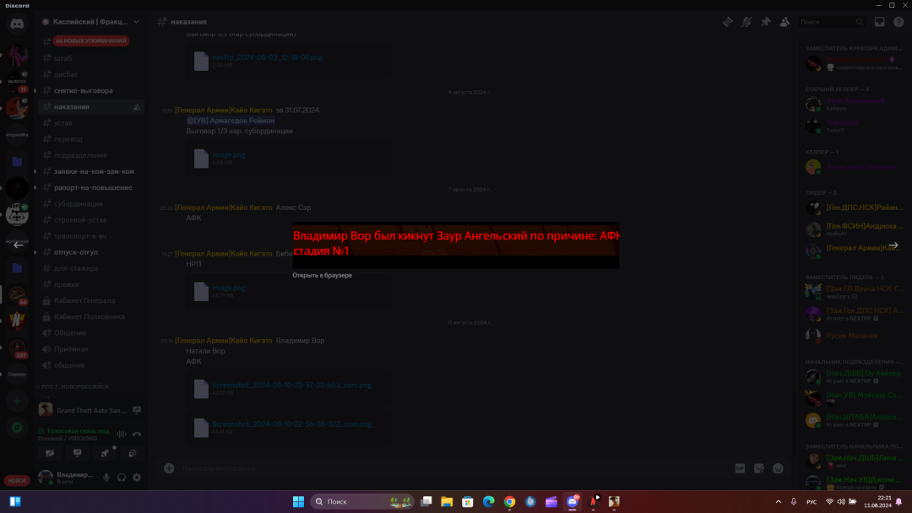Open nextrp_2024-08-03_12-18-09.png attachment link
Image resolution: width=912 pixels, height=513 pixels.
click(x=267, y=57)
